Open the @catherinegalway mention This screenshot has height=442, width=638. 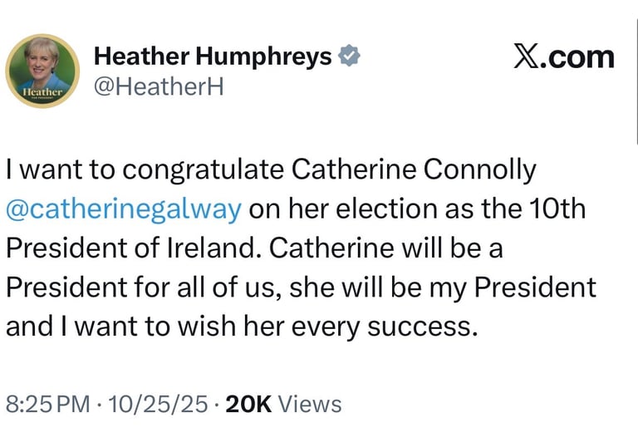pos(123,209)
